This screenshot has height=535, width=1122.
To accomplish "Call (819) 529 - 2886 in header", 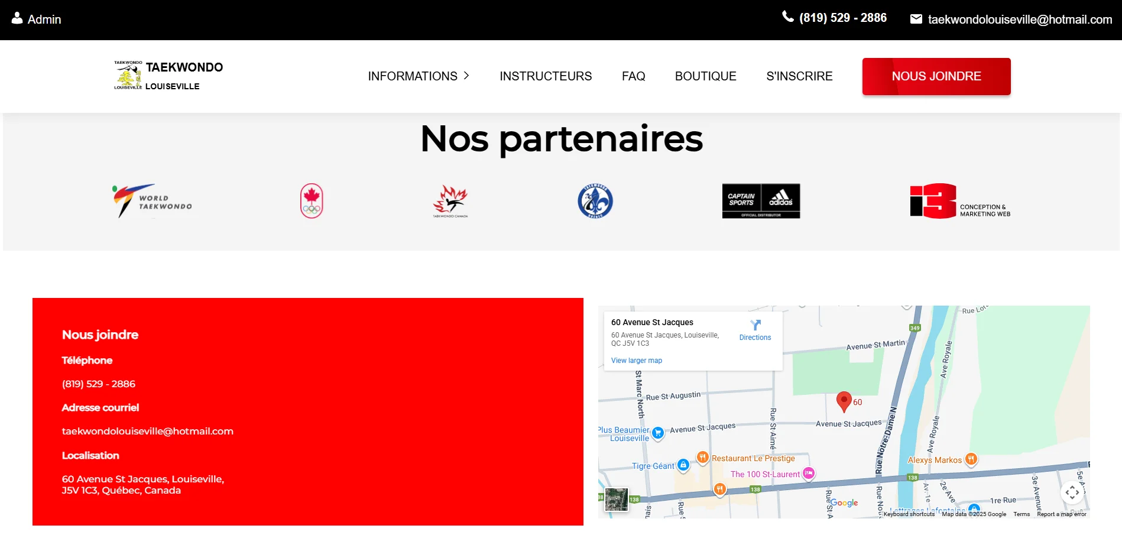I will (x=843, y=18).
